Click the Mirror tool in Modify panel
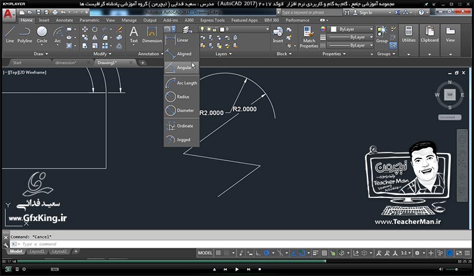 coord(95,37)
